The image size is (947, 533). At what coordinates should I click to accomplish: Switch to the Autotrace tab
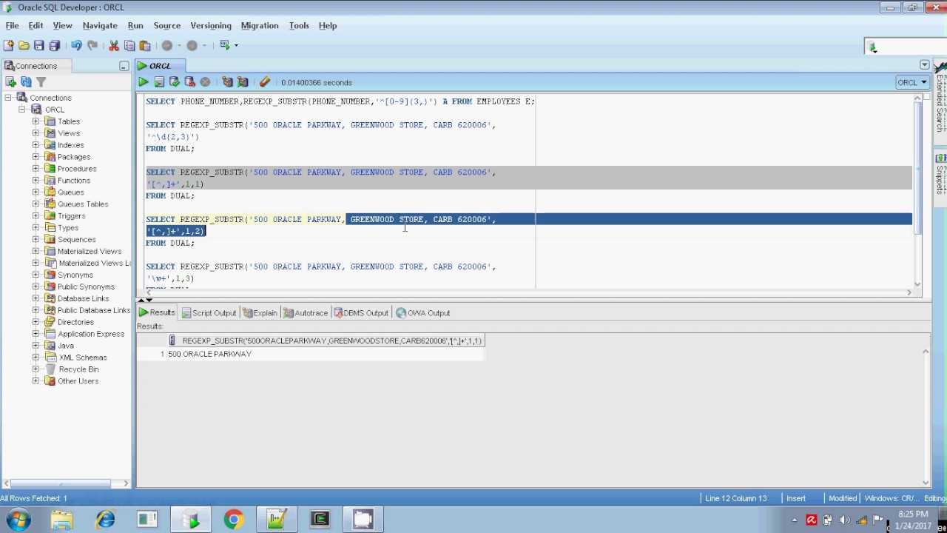pos(306,313)
